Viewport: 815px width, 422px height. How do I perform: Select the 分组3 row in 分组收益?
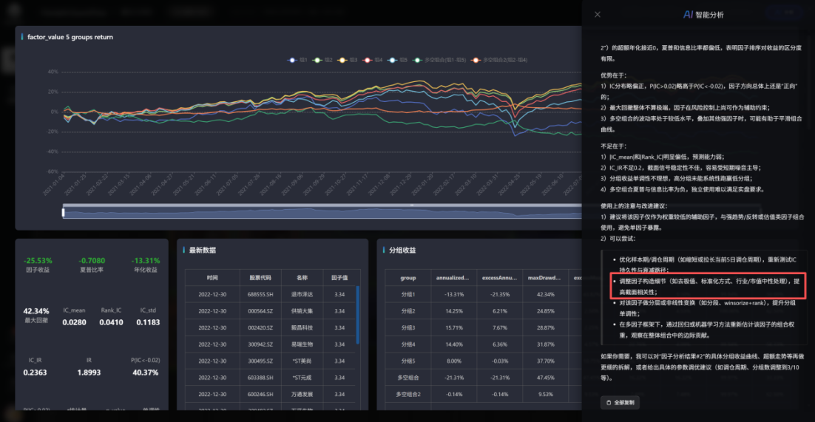408,327
